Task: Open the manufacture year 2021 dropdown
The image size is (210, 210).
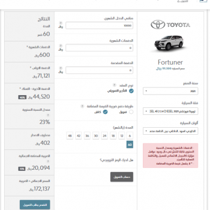Action: pos(170,91)
